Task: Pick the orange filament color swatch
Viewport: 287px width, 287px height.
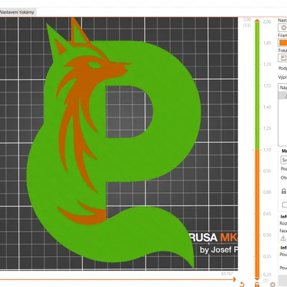Action: [283, 43]
